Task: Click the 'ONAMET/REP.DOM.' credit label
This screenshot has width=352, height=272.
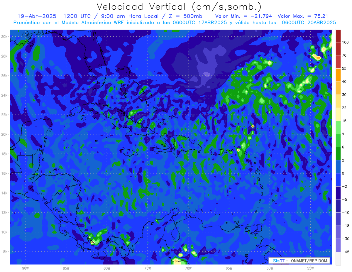Action: (310, 261)
